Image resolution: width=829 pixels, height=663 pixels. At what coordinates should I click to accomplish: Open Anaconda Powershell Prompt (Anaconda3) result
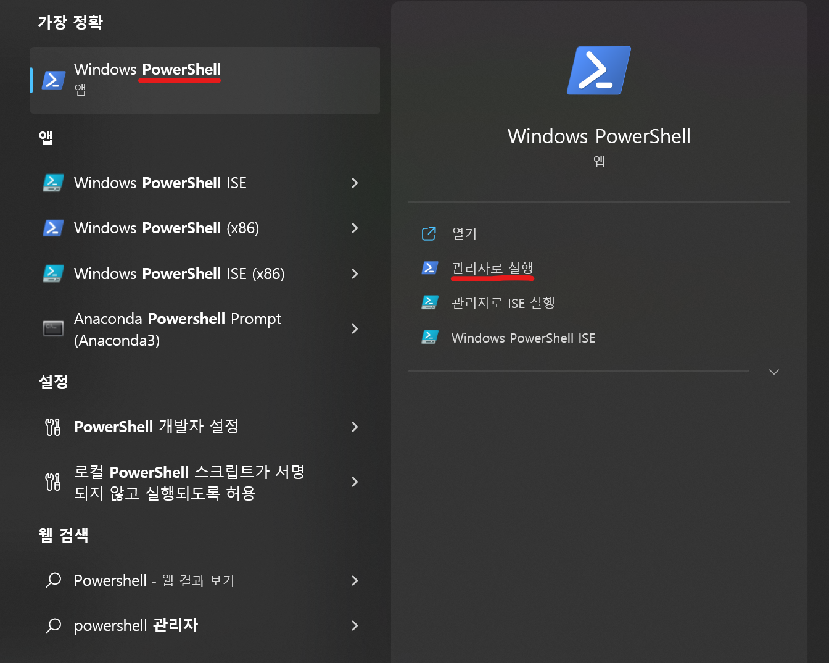pos(205,328)
